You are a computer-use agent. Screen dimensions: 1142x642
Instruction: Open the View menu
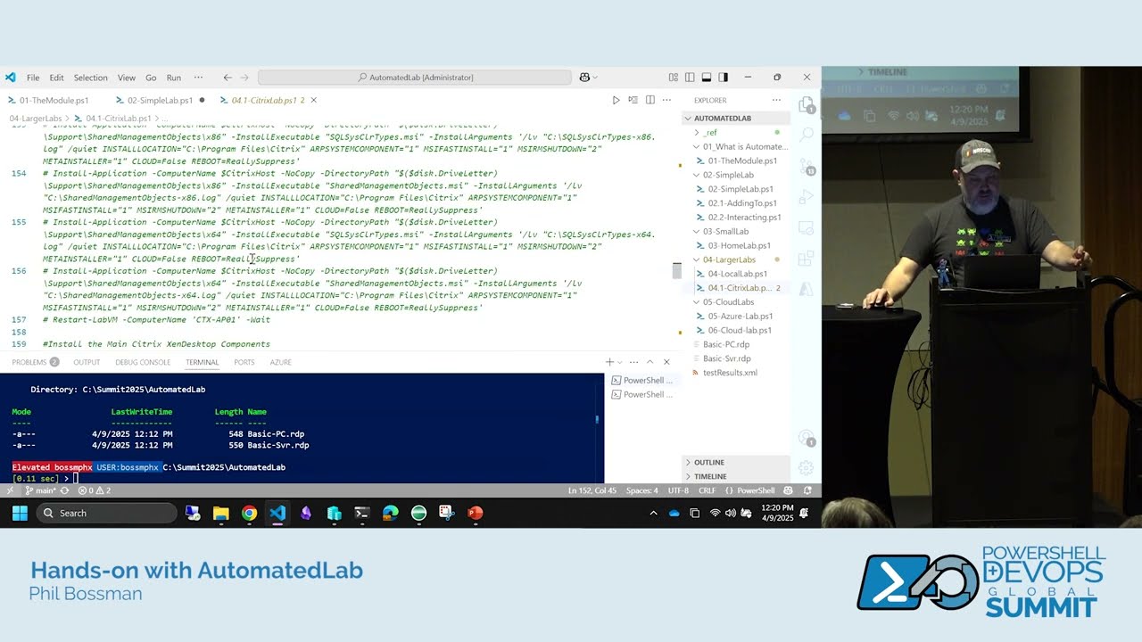click(x=127, y=78)
